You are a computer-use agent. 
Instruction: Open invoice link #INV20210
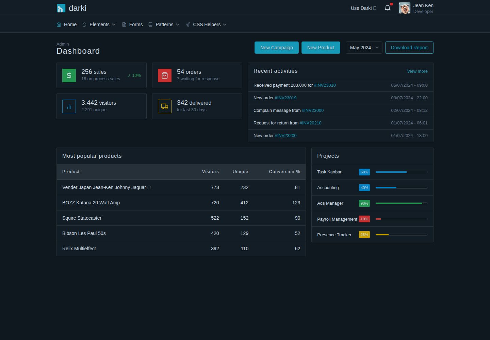311,123
